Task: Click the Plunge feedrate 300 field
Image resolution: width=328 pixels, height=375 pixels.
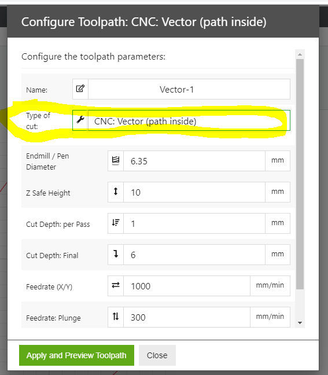Action: 187,317
